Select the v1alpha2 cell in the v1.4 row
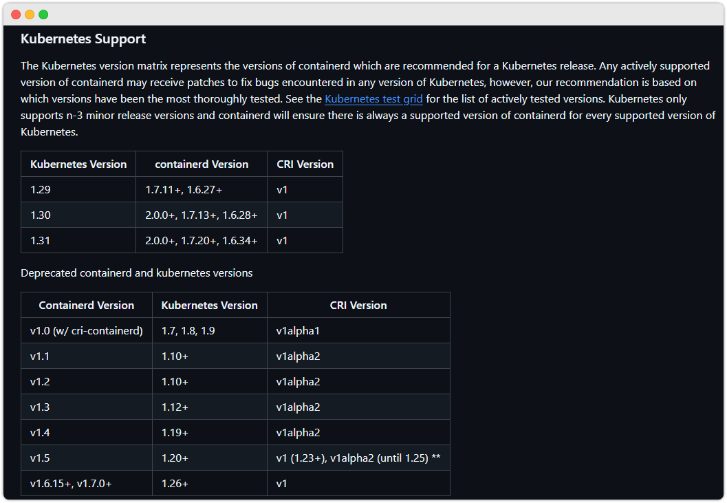 (358, 432)
